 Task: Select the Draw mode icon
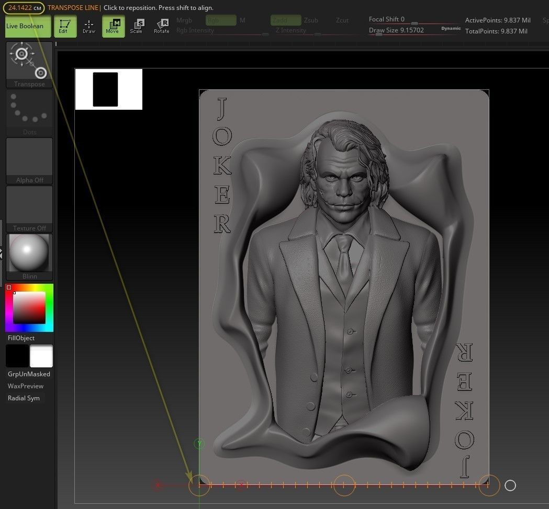(x=89, y=26)
